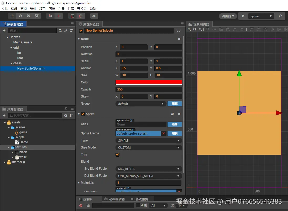
Task: Open the hierarchy panel menu icon
Action: tap(72, 24)
